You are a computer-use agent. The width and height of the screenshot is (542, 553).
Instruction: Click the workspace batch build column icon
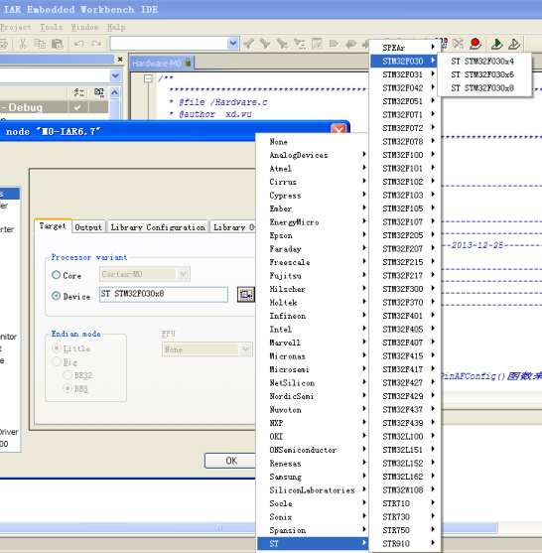click(99, 92)
